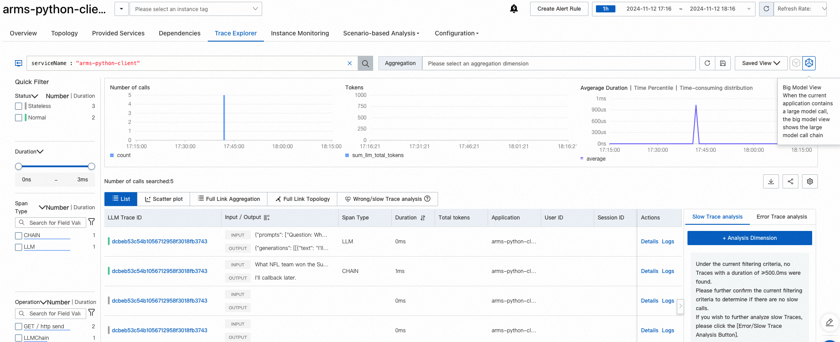Select the Scatter plot tab
Viewport: 840px width, 342px height.
coord(163,199)
